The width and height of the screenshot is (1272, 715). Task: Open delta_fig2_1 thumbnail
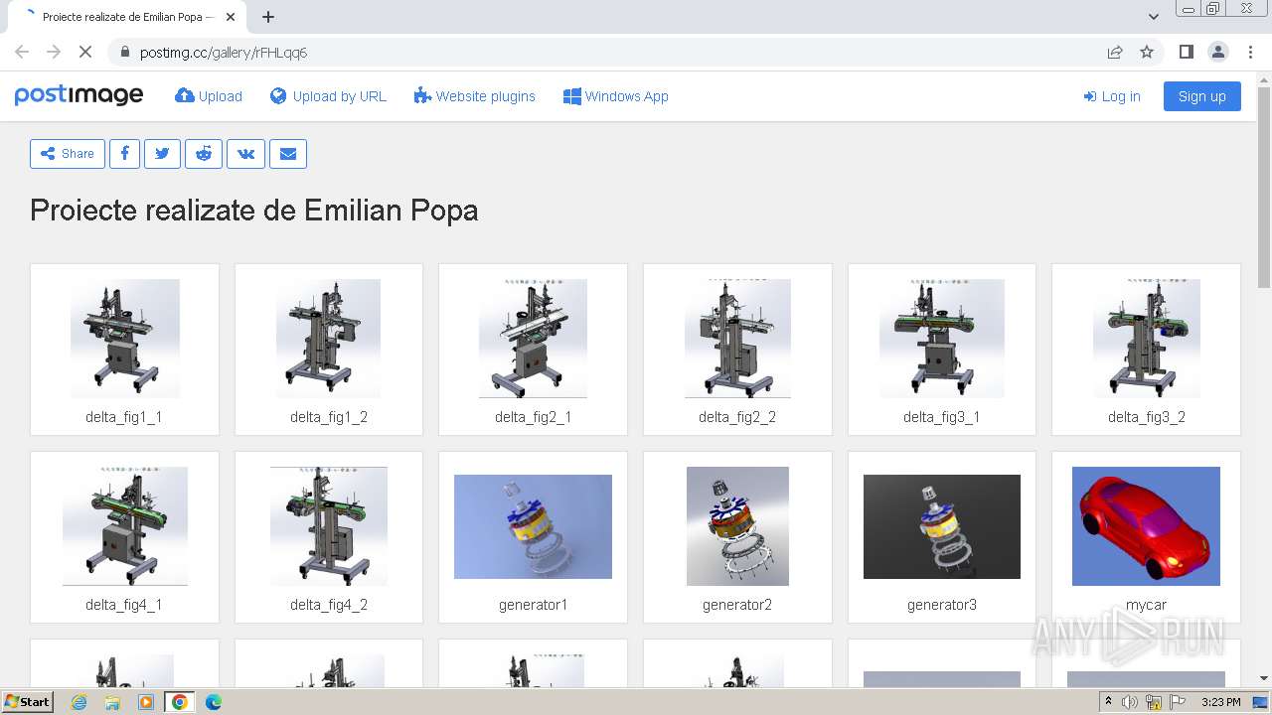point(533,338)
